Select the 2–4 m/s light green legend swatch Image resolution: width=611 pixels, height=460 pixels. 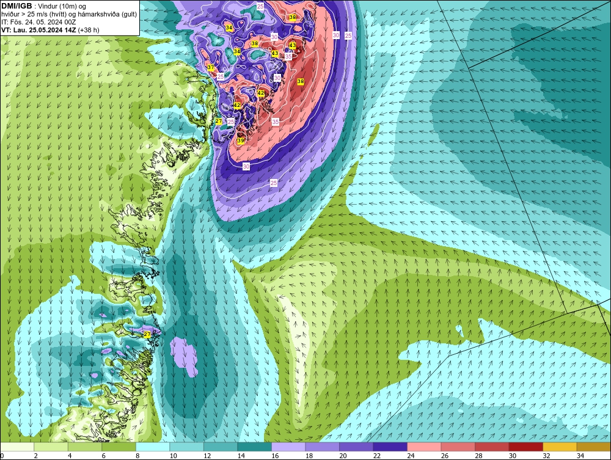pos(51,447)
